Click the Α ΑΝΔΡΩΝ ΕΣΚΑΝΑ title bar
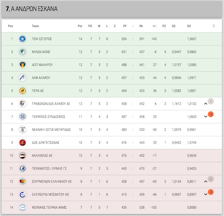Viewport: 224px width, 216px height. click(x=112, y=9)
